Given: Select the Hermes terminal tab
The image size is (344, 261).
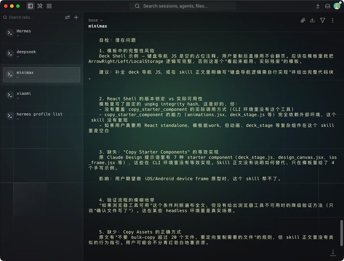Looking at the screenshot, I should (x=41, y=33).
